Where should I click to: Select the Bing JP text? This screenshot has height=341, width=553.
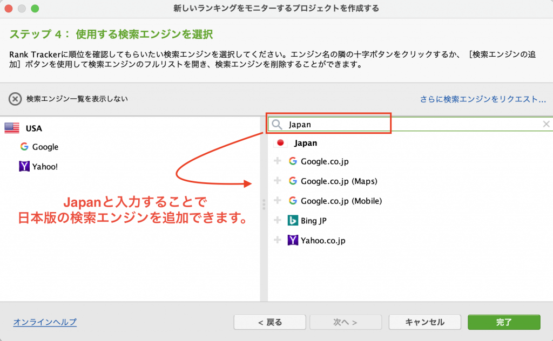[314, 221]
